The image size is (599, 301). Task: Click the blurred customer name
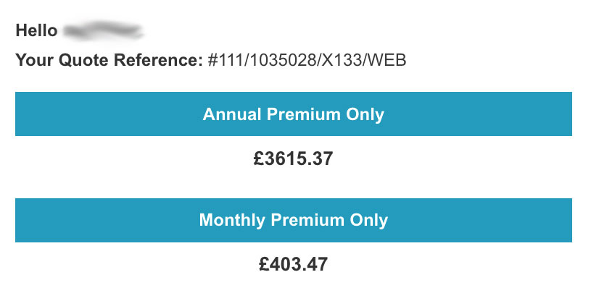(x=103, y=30)
